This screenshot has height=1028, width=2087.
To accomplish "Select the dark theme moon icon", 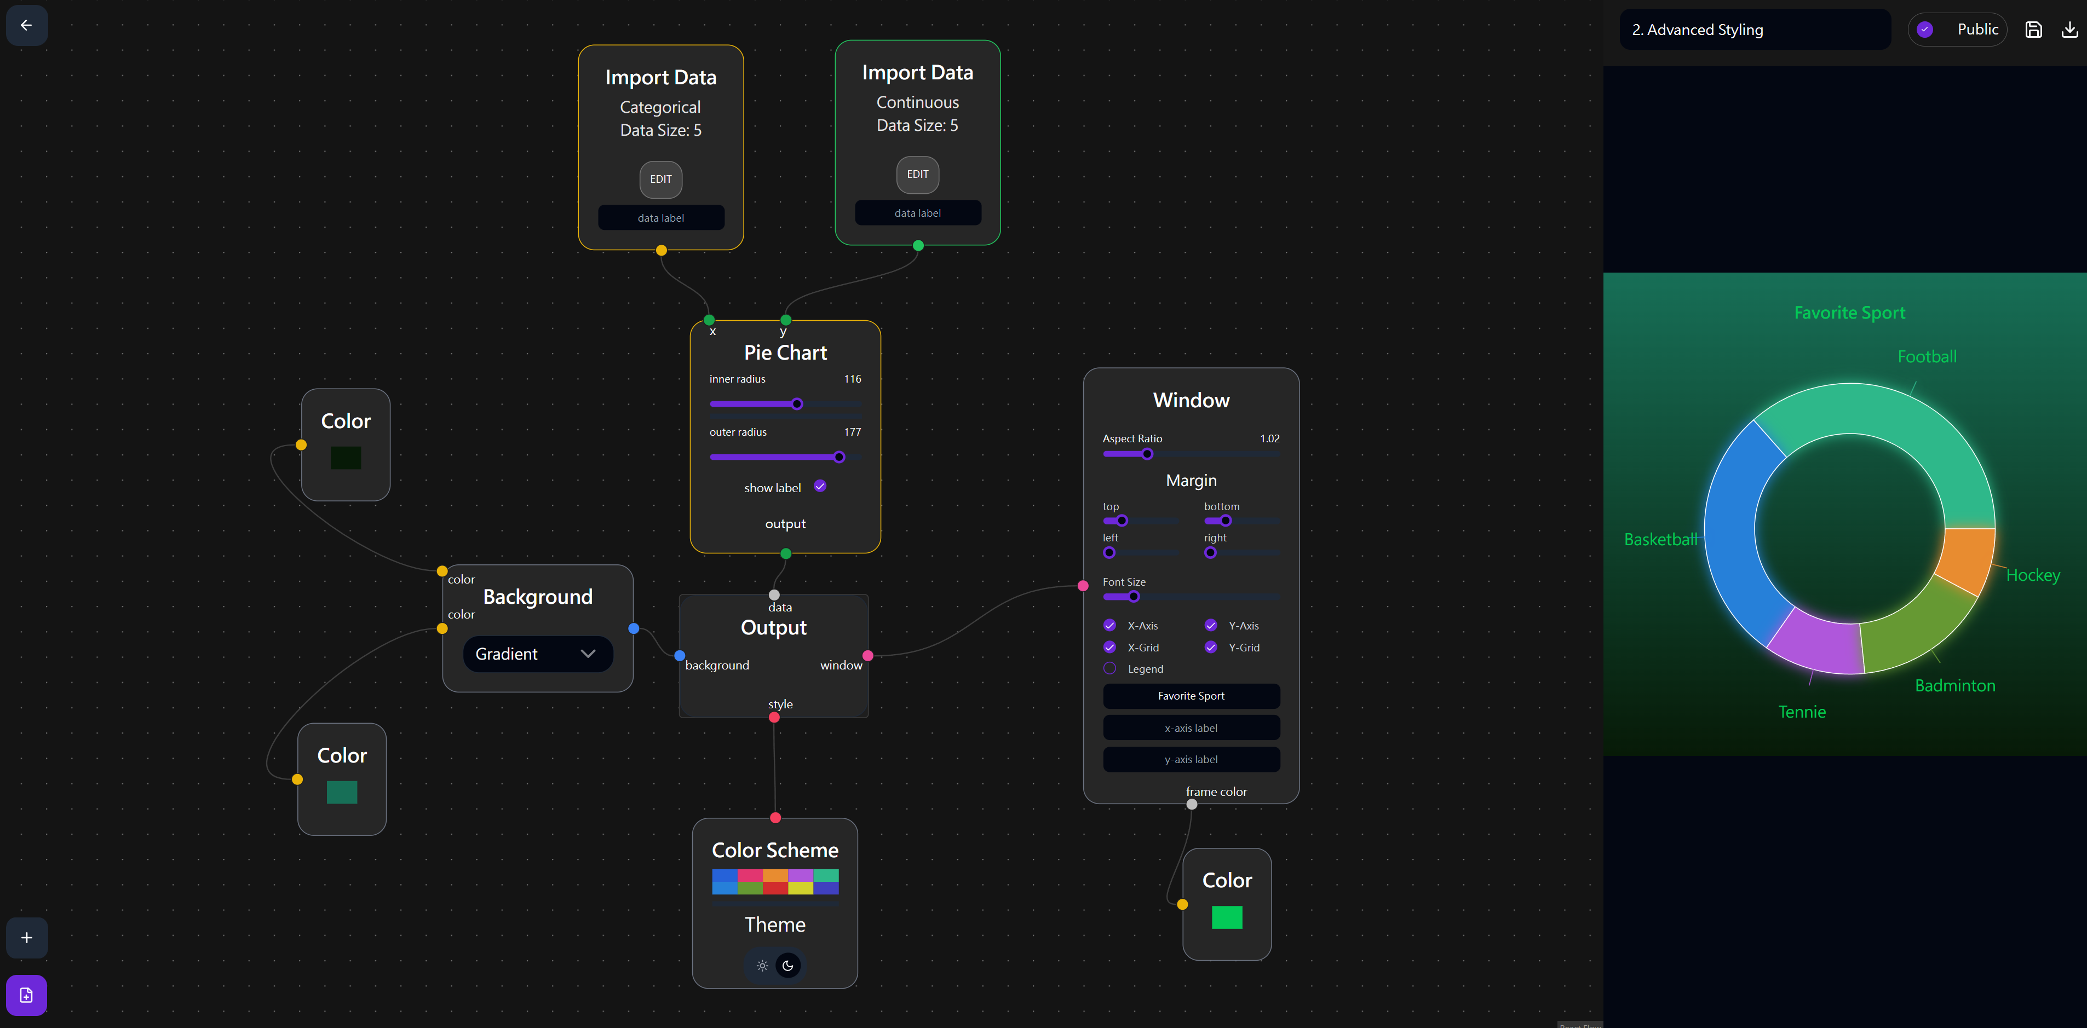I will click(x=787, y=966).
